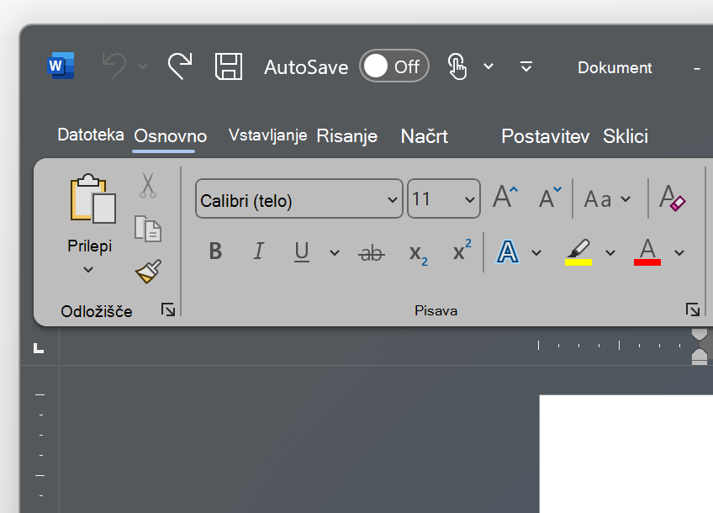Switch to the Osnovno tab
Image resolution: width=713 pixels, height=513 pixels.
(x=171, y=136)
